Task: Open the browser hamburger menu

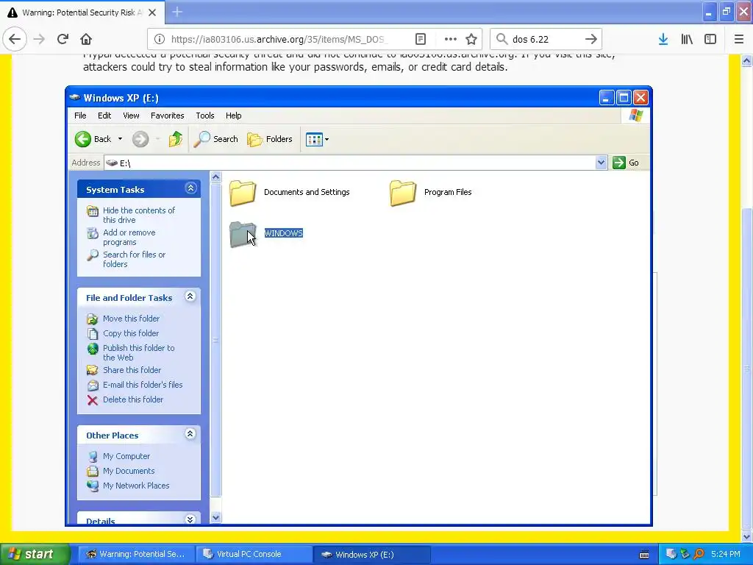Action: [739, 40]
